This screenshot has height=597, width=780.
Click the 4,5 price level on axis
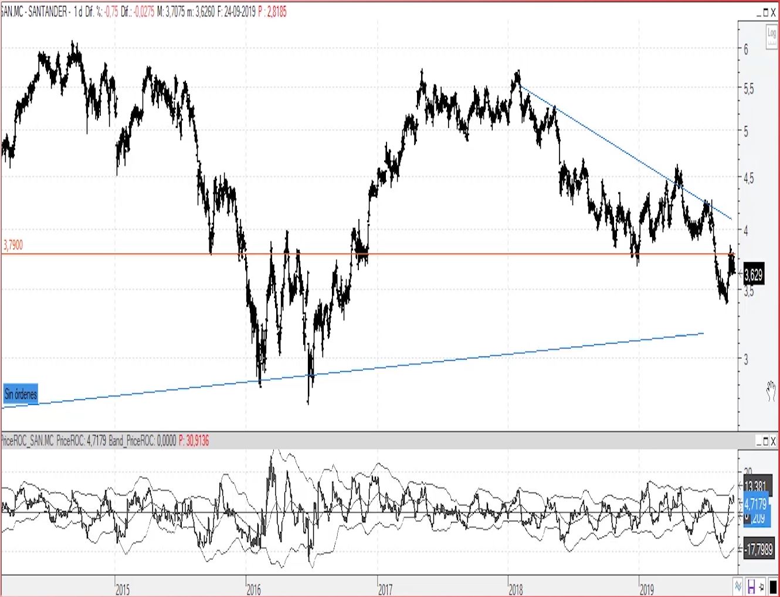pos(749,178)
